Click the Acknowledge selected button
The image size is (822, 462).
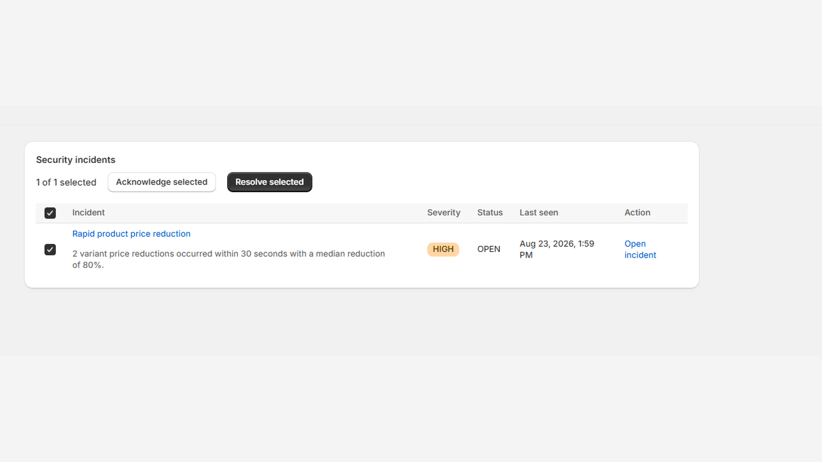(x=162, y=182)
